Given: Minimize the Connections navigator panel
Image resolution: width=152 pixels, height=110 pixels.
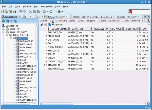Looking at the screenshot, I should point(36,17).
